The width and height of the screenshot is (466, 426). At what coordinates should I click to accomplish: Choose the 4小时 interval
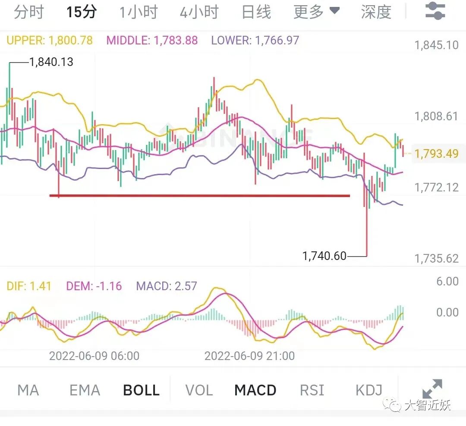[x=199, y=12]
